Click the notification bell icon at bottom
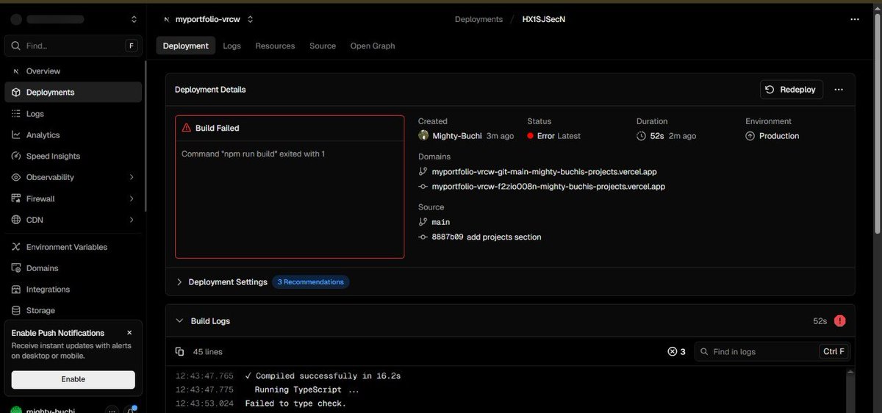 pos(131,411)
